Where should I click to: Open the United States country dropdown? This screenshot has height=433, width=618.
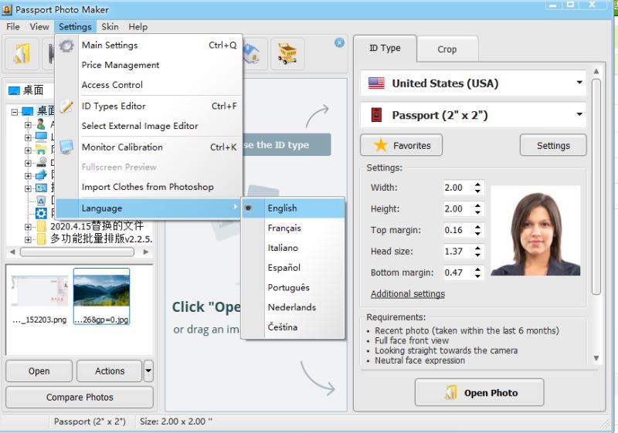click(474, 83)
